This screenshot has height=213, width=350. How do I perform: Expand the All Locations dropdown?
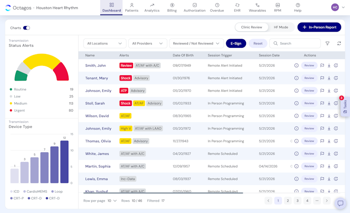[x=104, y=44]
